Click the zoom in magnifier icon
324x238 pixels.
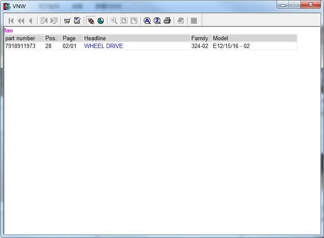click(114, 21)
